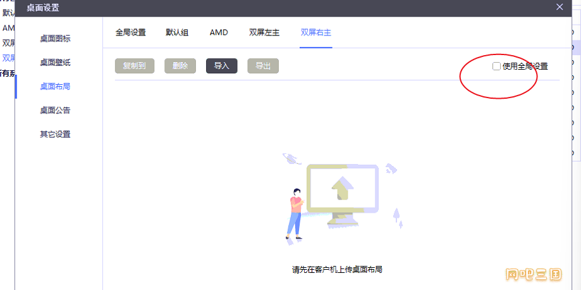Switch to the 默认组 tab
The height and width of the screenshot is (290, 581).
tap(177, 32)
